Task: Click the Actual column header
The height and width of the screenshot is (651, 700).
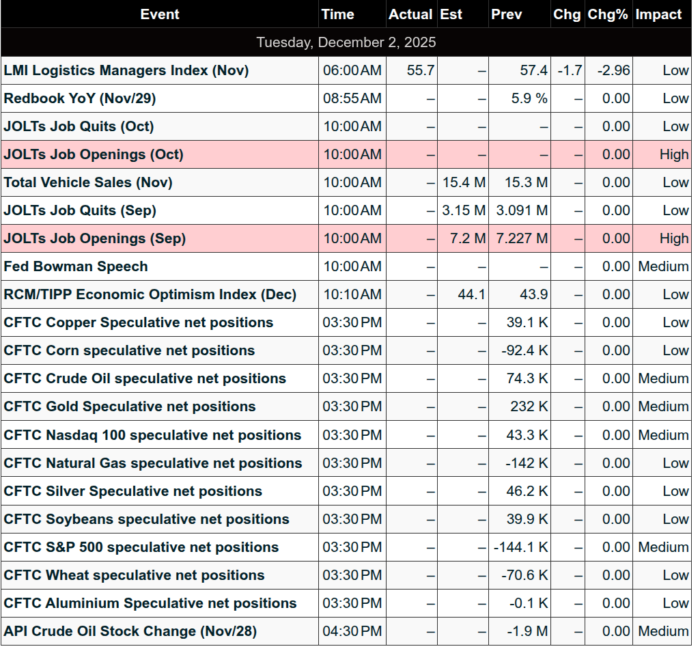Action: (410, 14)
